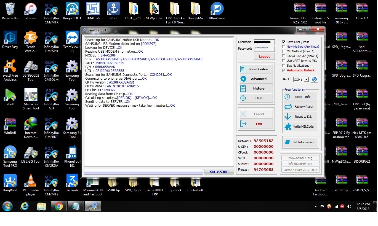
Task: Open TMAC v6 desktop icon
Action: click(93, 12)
